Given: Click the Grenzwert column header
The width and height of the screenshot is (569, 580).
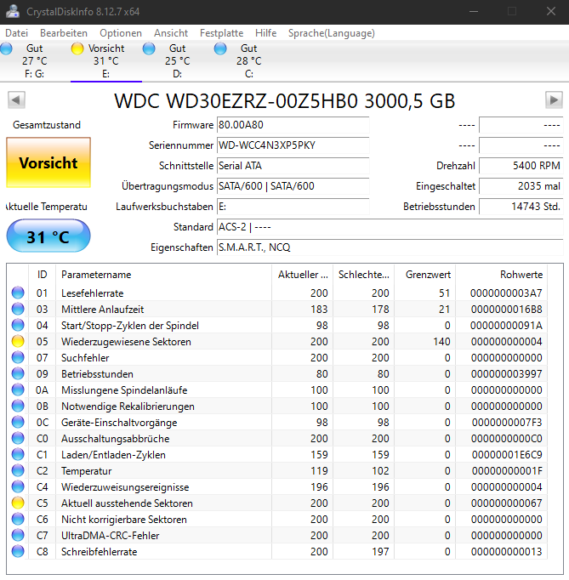Looking at the screenshot, I should tap(425, 275).
